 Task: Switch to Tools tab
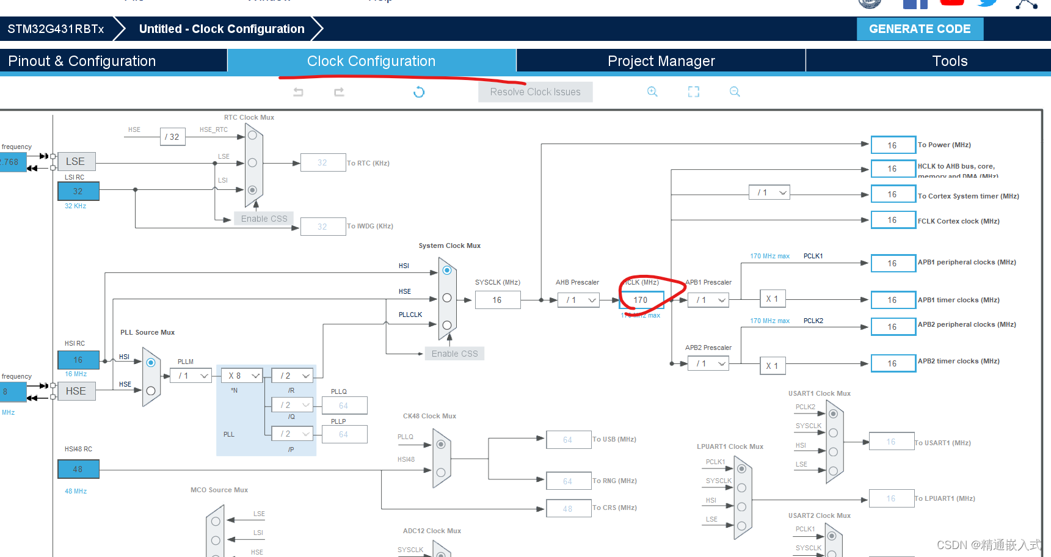click(x=928, y=61)
